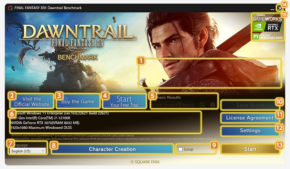Share results on Facebook
This screenshot has height=169, width=290.
click(x=212, y=105)
